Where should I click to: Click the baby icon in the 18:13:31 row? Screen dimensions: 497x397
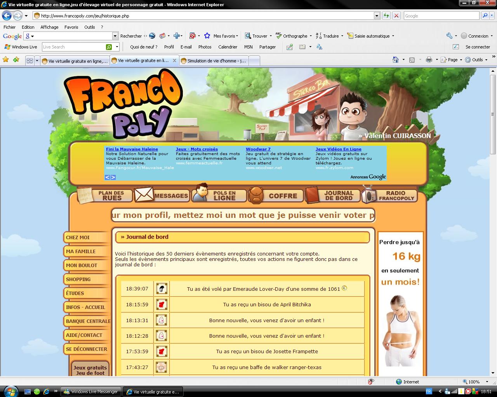click(162, 320)
